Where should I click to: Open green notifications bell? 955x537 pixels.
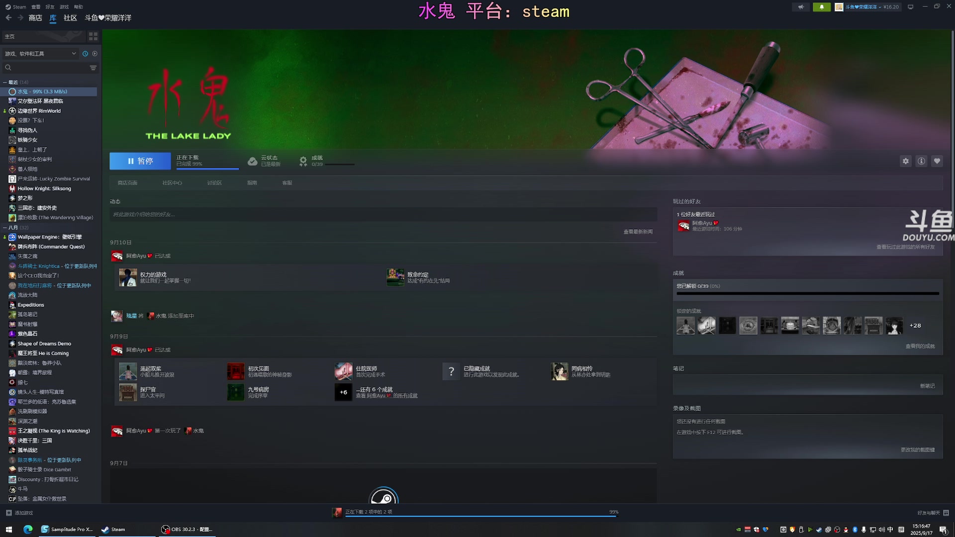pyautogui.click(x=822, y=7)
